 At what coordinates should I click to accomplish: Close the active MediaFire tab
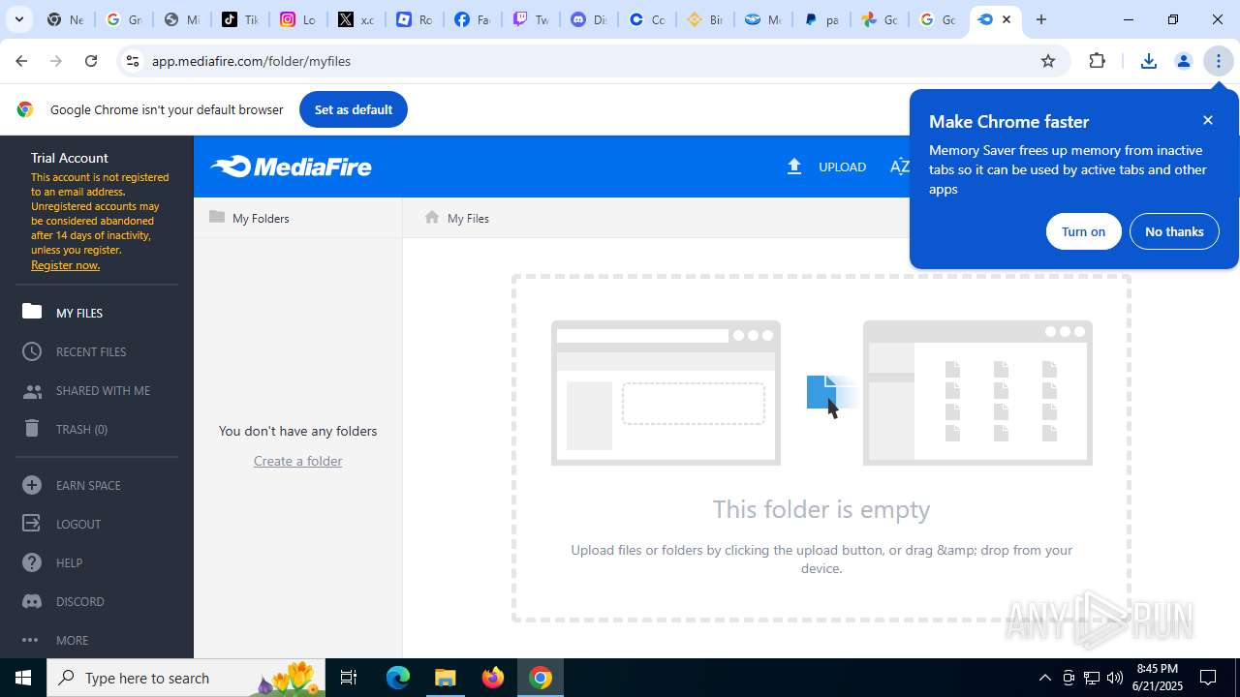(1007, 19)
